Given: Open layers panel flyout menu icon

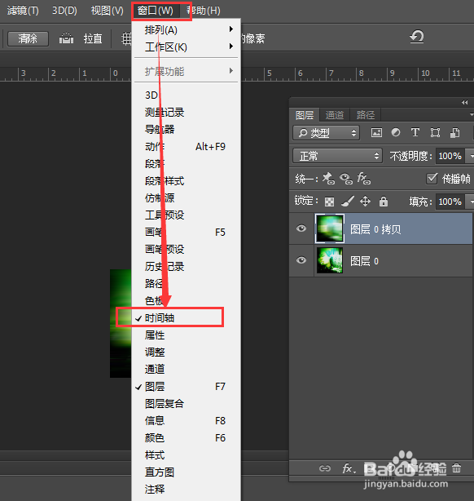Looking at the screenshot, I should pos(471,114).
